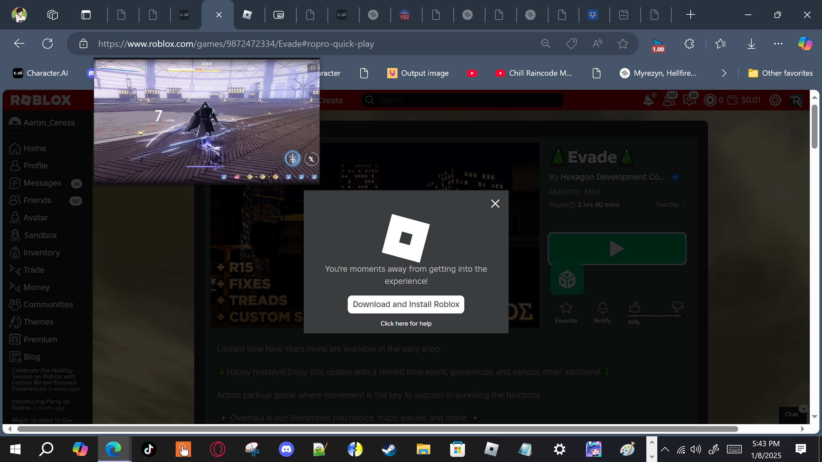Click the RoPro random server dice icon
Image resolution: width=822 pixels, height=462 pixels.
(567, 279)
